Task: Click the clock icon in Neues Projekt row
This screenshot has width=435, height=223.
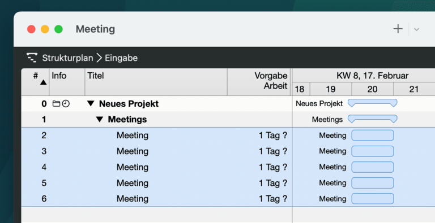Action: [66, 104]
